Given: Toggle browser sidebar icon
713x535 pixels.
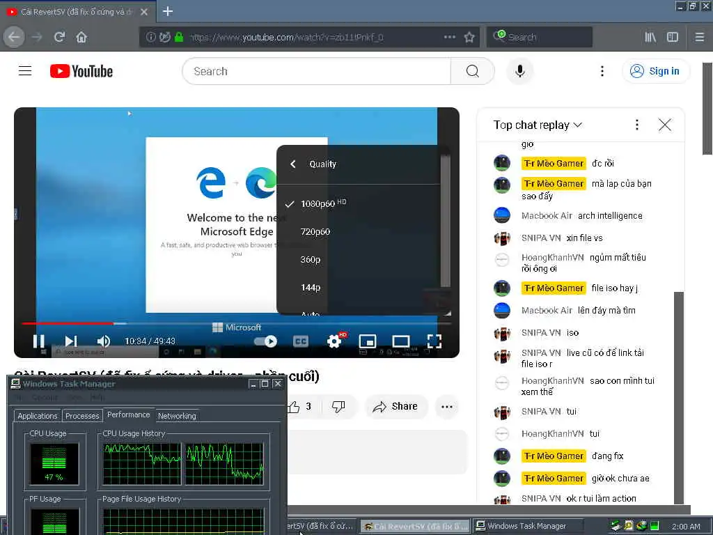Looking at the screenshot, I should (x=673, y=38).
